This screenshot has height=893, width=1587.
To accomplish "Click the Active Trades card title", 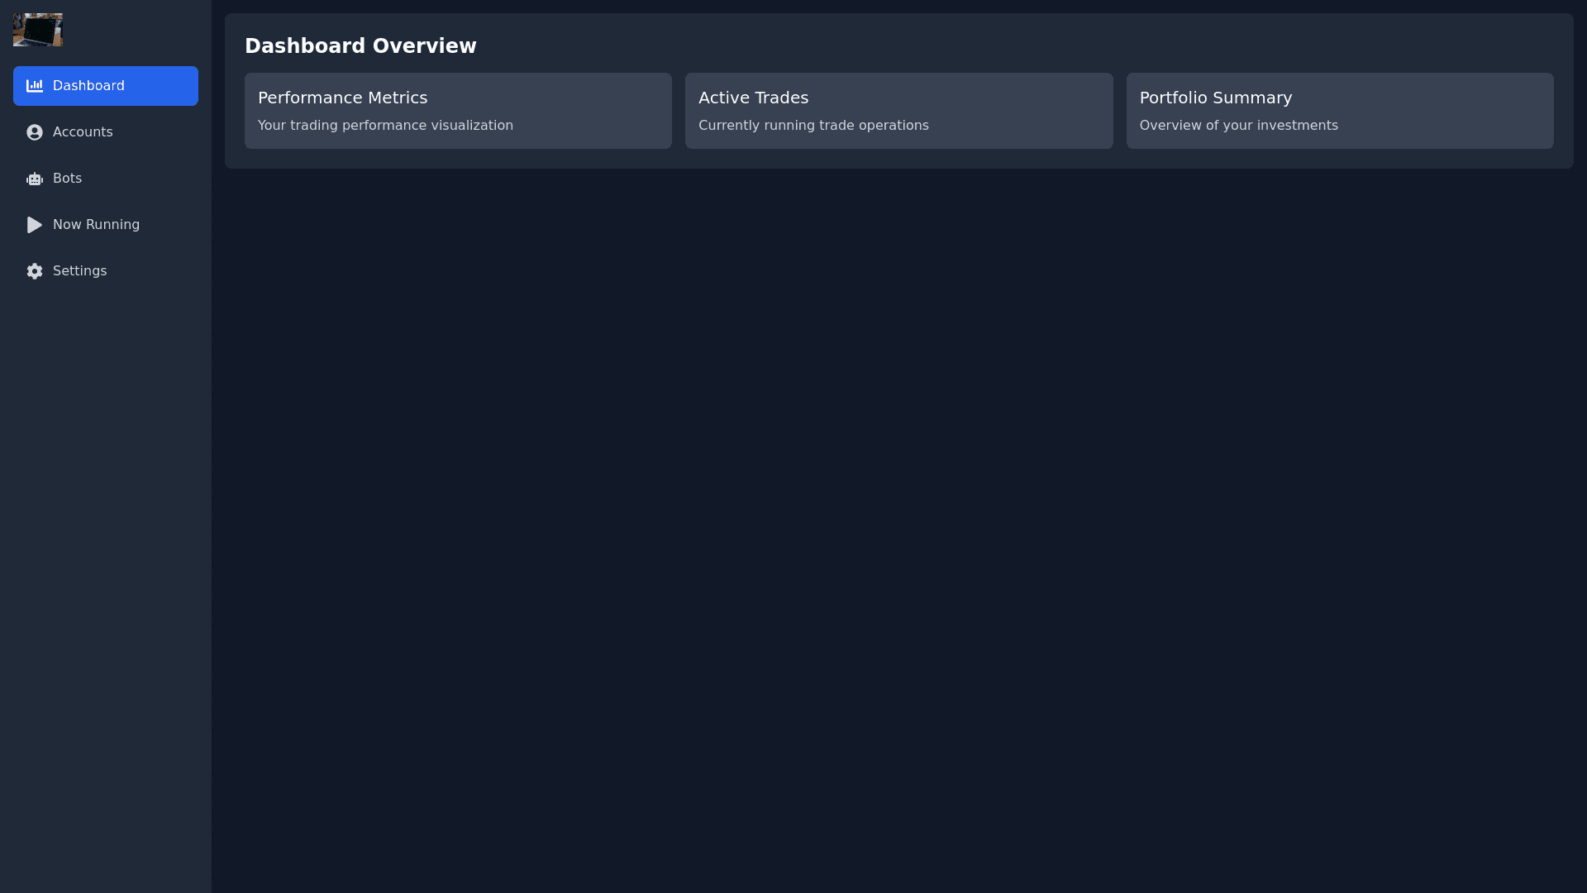I will [x=753, y=98].
